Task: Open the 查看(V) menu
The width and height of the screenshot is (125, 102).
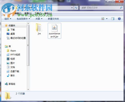Action: [28, 13]
